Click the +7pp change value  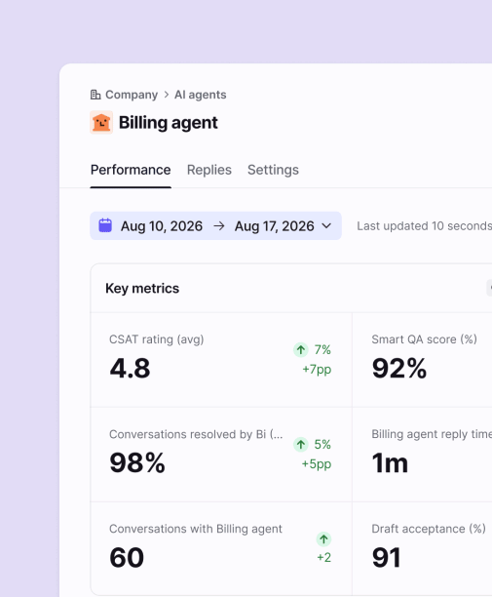click(x=317, y=370)
